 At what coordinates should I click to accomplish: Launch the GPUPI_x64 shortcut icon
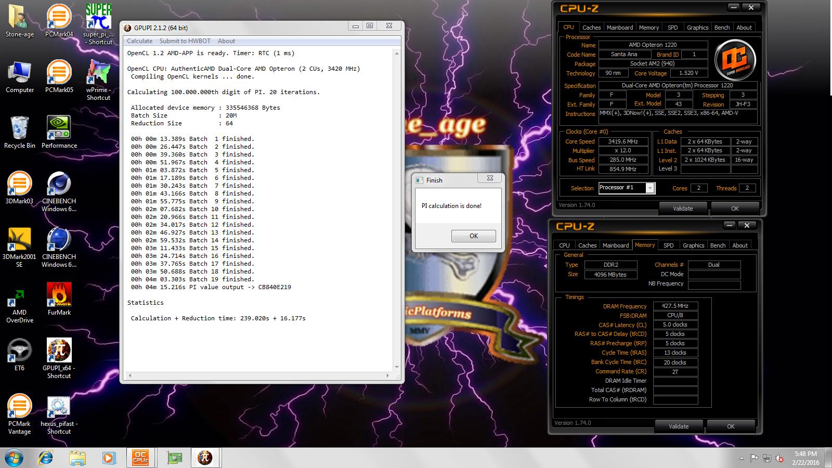coord(59,359)
